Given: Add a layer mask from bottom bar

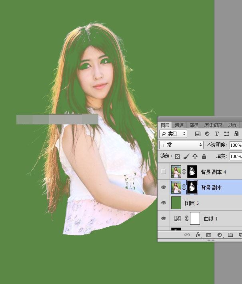Looking at the screenshot, I should point(209,235).
